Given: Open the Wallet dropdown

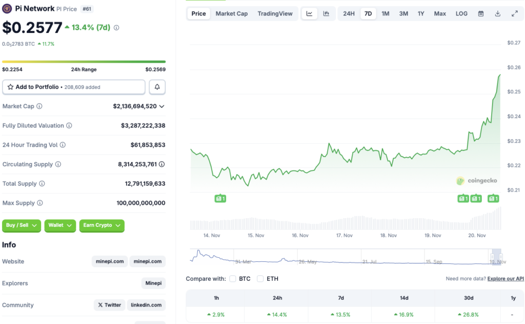Looking at the screenshot, I should (60, 225).
